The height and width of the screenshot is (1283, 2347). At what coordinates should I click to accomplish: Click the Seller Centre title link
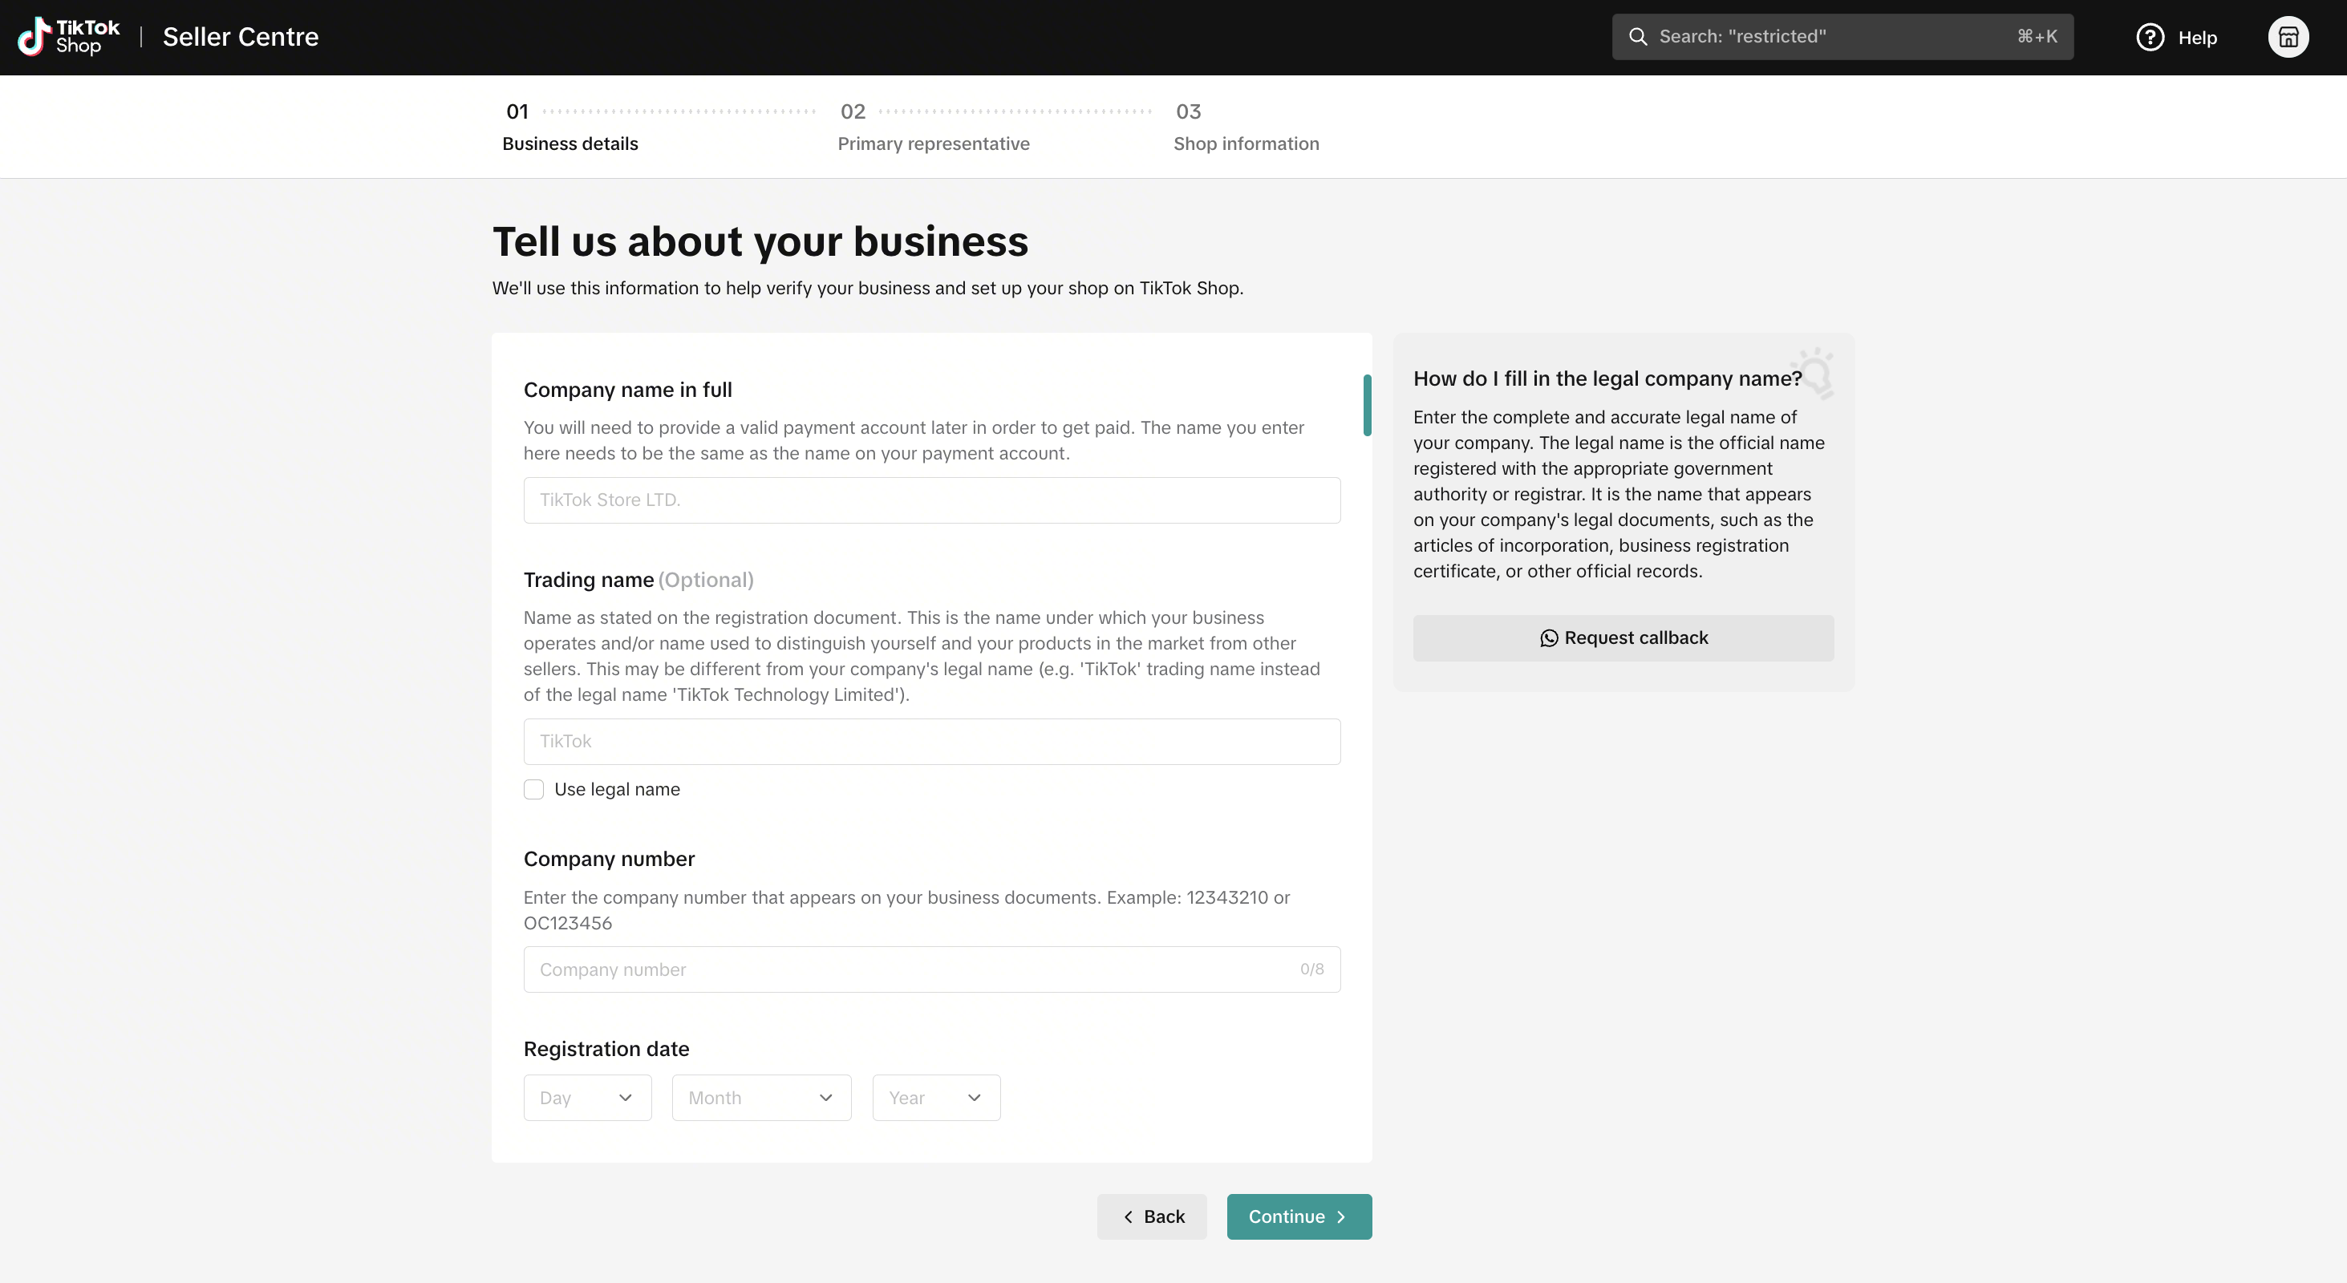[x=241, y=36]
